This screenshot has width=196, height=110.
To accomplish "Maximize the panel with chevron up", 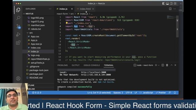I will point(171,65).
